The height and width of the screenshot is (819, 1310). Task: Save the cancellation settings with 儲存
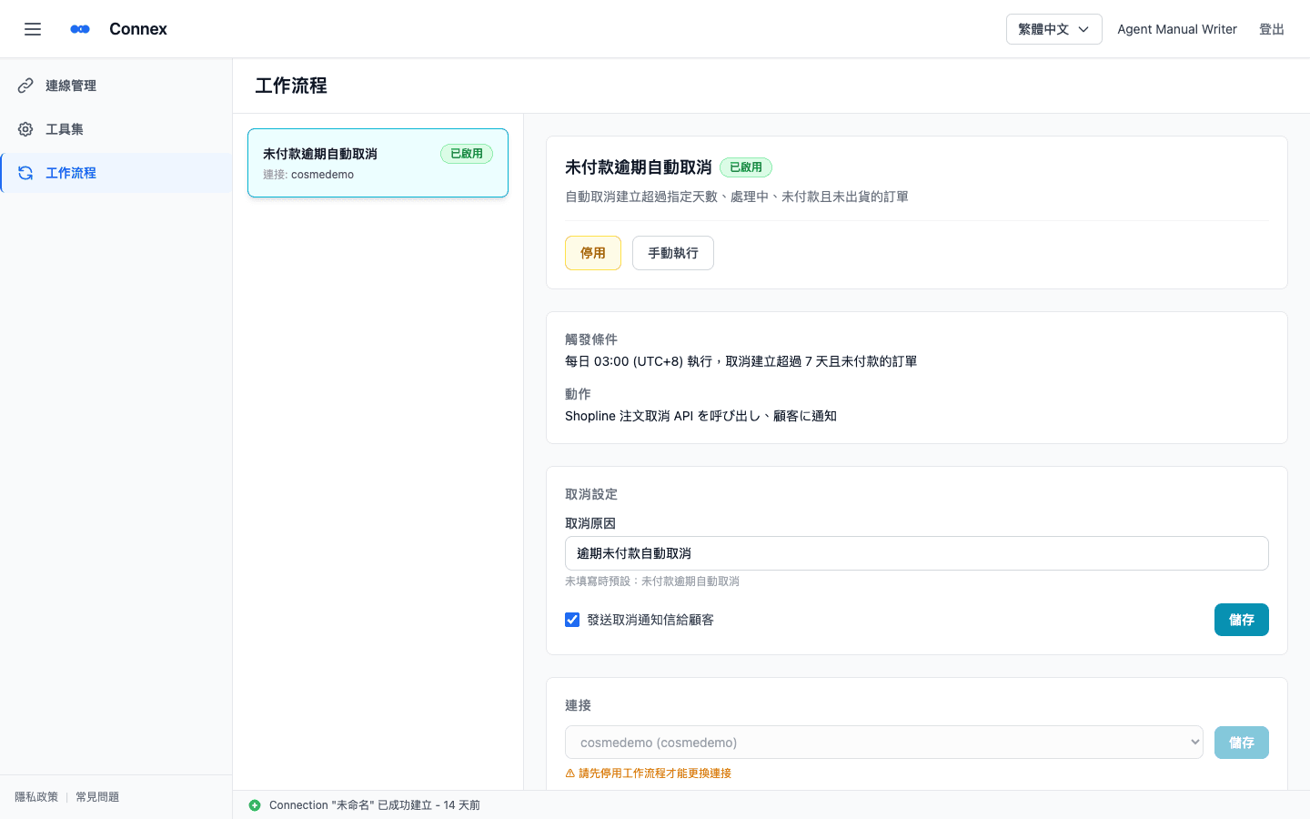[x=1242, y=620]
